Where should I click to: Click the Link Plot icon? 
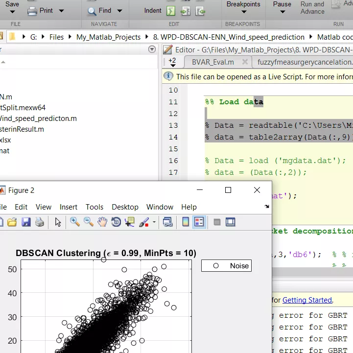coord(168,222)
